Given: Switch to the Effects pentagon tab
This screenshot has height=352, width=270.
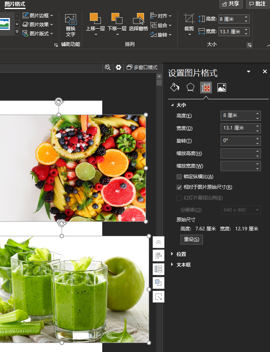Looking at the screenshot, I should pos(190,88).
